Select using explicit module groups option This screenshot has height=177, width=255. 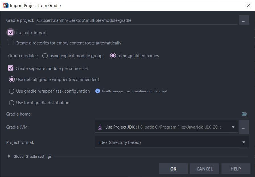click(x=45, y=56)
